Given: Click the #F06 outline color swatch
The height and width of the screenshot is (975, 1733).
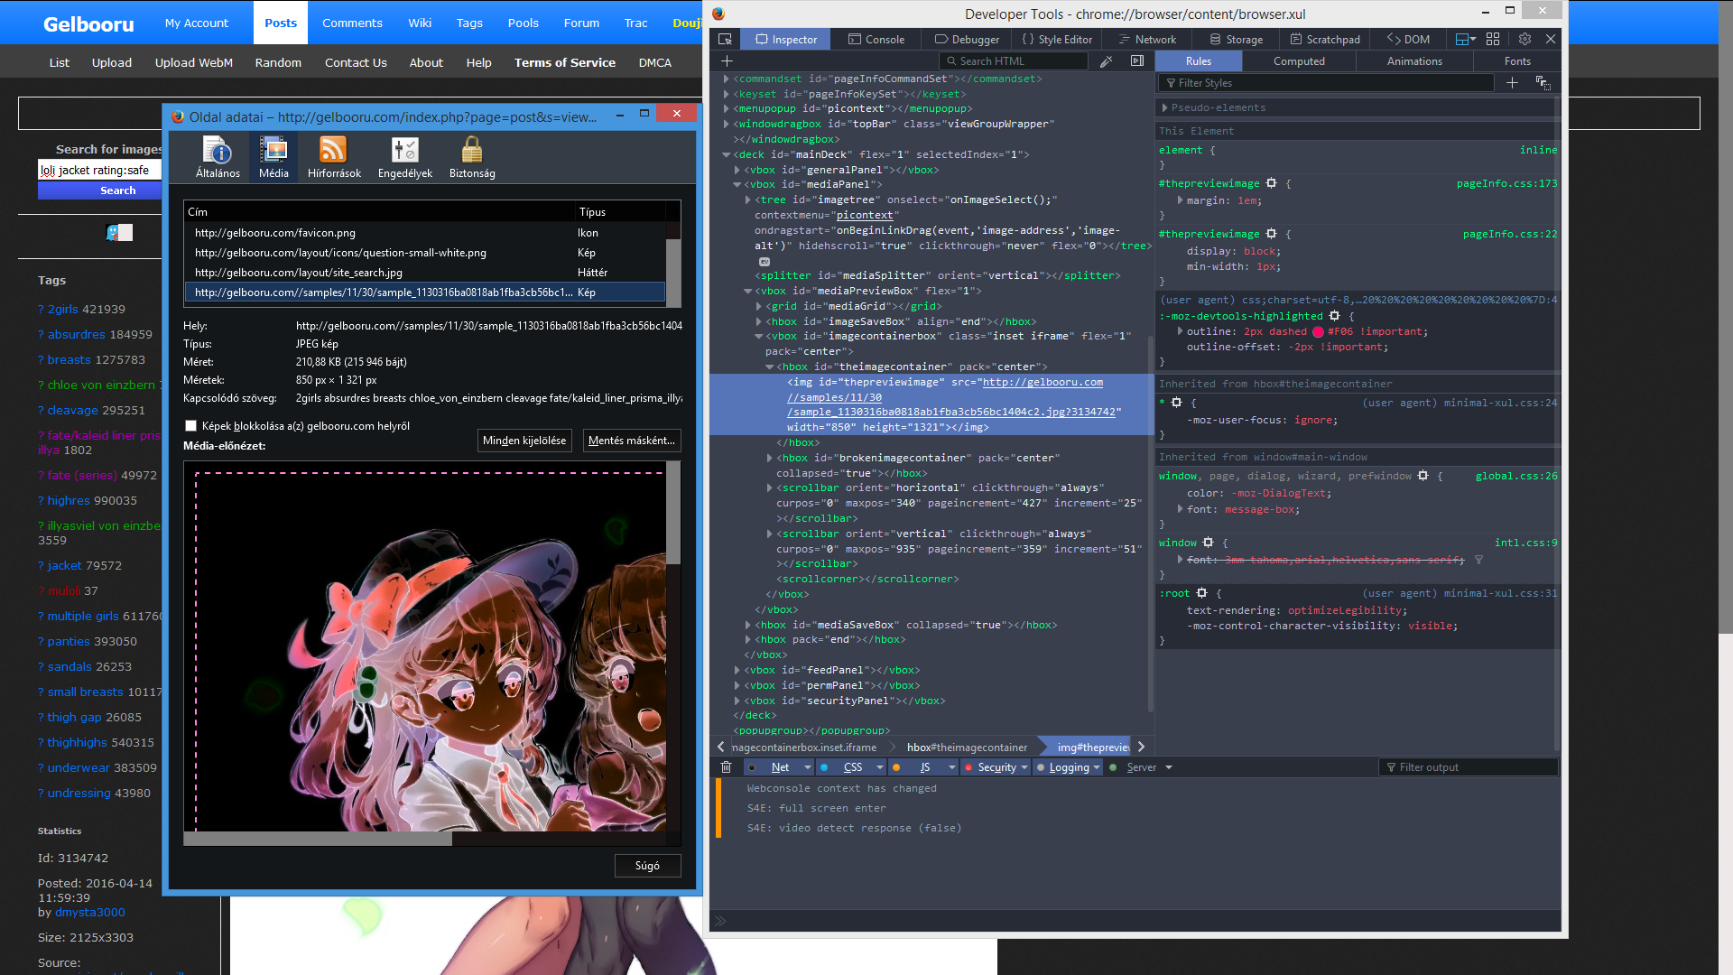Looking at the screenshot, I should pos(1318,332).
